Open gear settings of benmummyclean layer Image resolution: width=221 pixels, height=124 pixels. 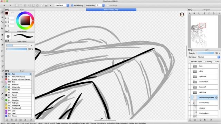click(217, 97)
